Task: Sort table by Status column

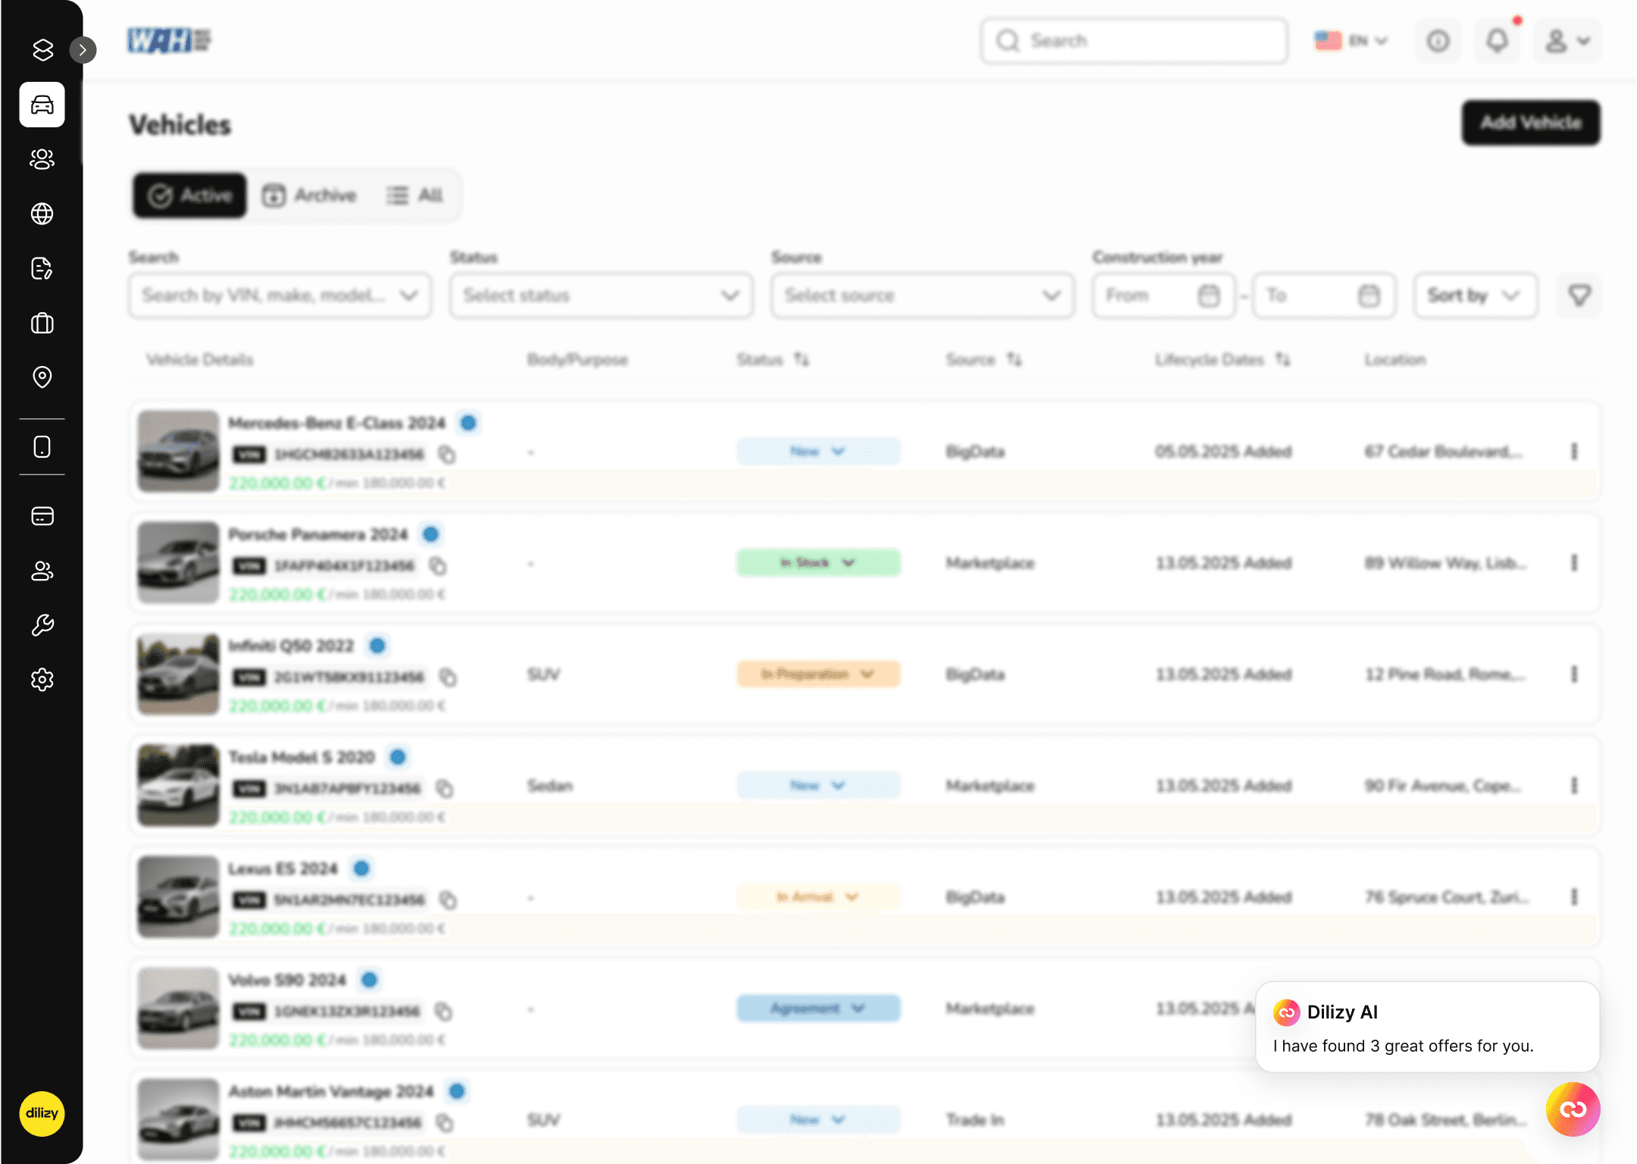Action: (801, 359)
